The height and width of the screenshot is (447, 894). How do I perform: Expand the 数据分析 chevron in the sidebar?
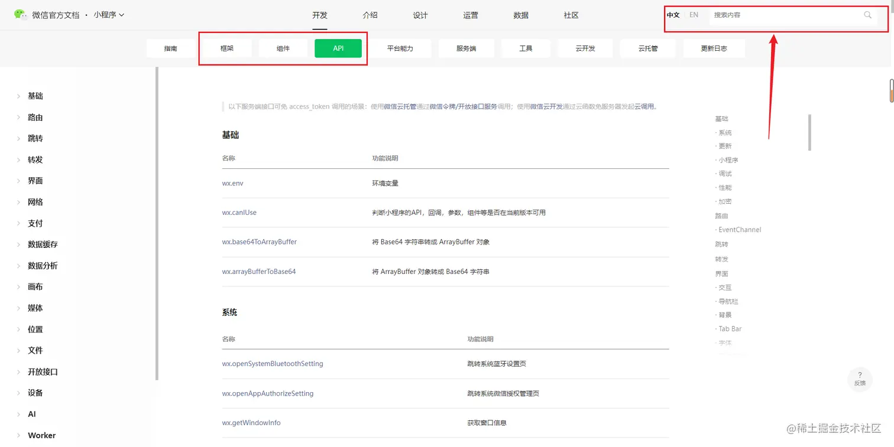(x=18, y=266)
